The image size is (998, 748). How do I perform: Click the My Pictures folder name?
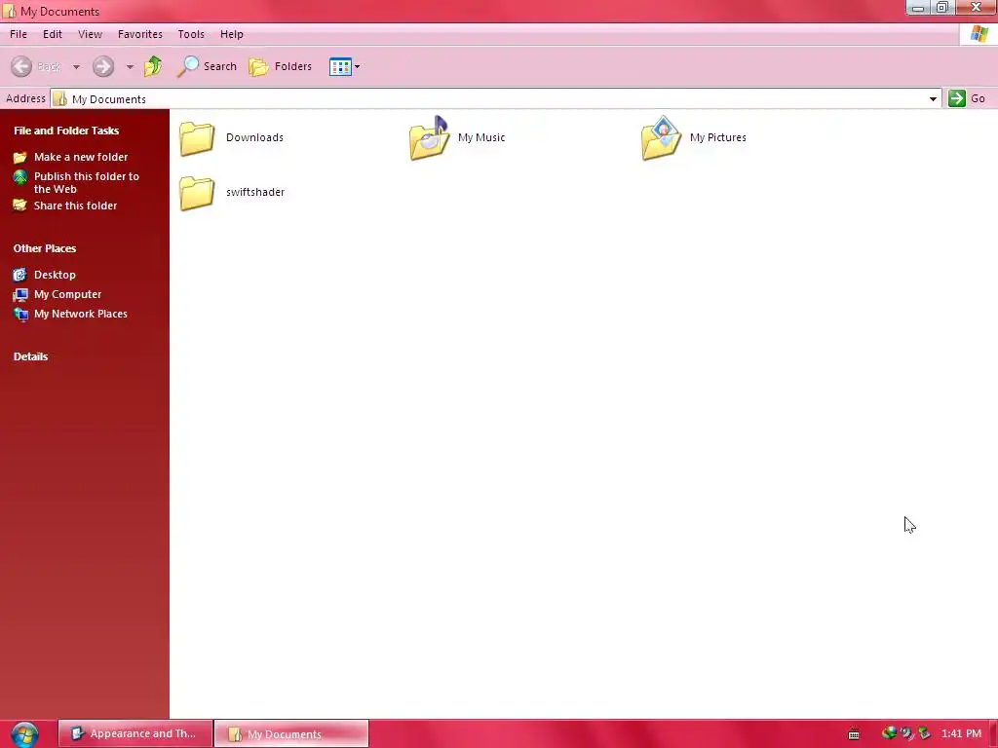[718, 137]
